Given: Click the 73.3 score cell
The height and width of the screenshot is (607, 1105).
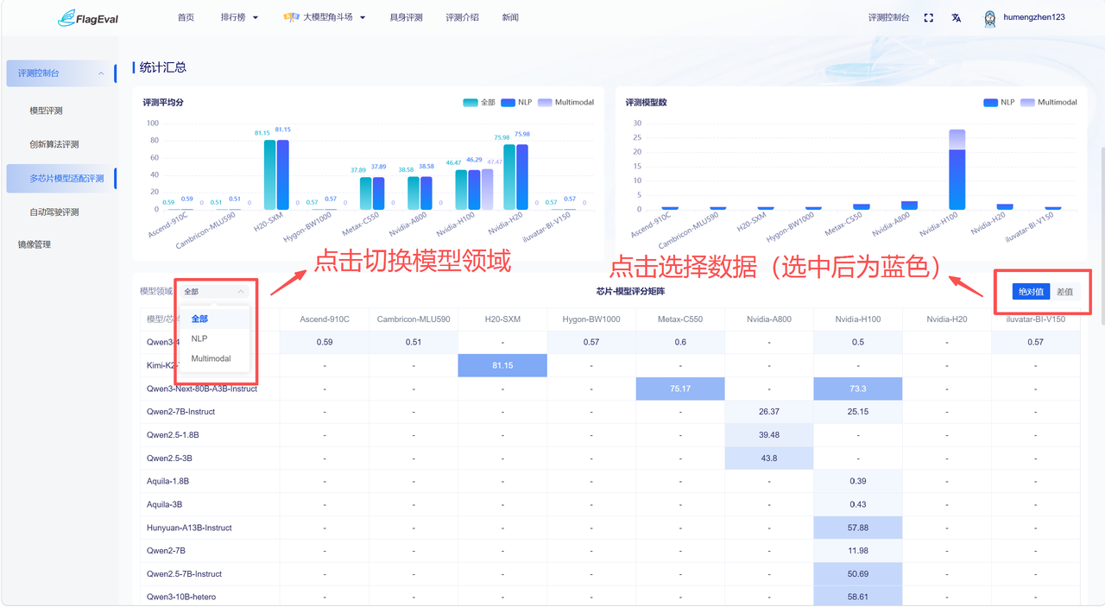Looking at the screenshot, I should (858, 389).
